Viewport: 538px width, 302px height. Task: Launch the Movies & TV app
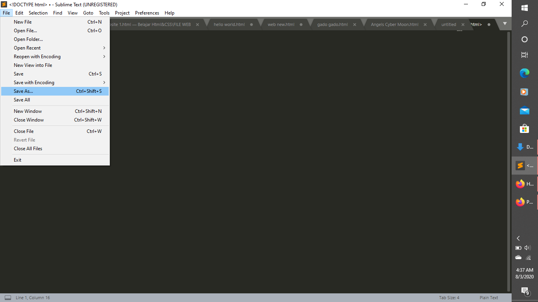click(524, 92)
